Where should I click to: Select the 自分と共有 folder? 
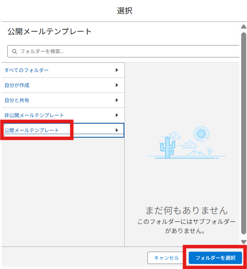[17, 100]
